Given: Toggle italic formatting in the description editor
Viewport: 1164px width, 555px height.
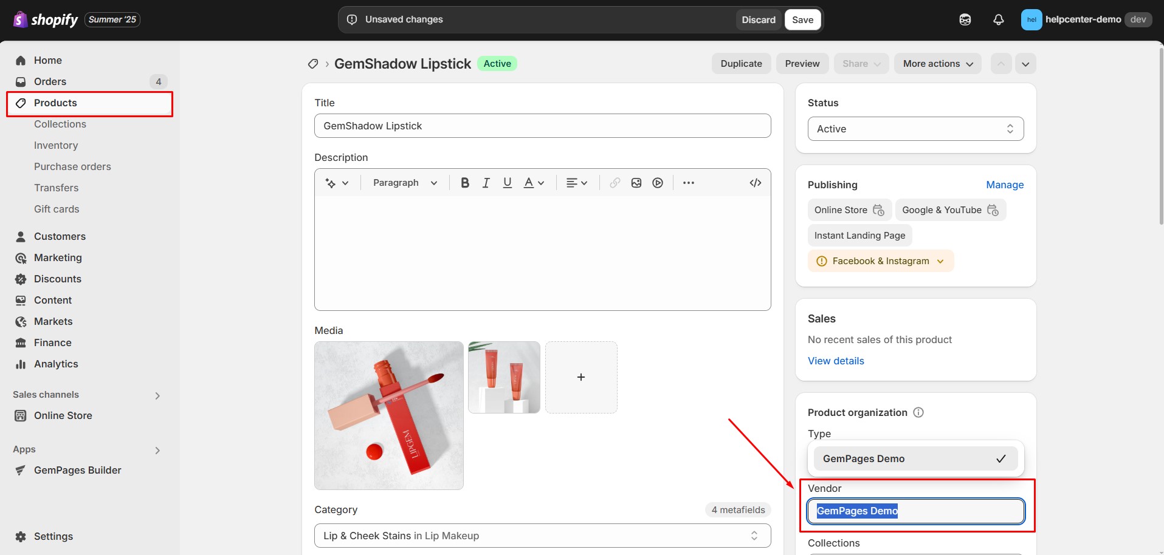Looking at the screenshot, I should coord(486,182).
